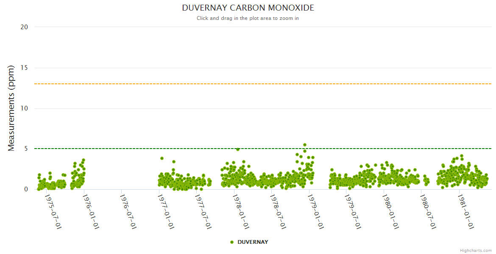The height and width of the screenshot is (254, 496).
Task: Select the highest data point above 5 ppm
Action: pyautogui.click(x=304, y=145)
